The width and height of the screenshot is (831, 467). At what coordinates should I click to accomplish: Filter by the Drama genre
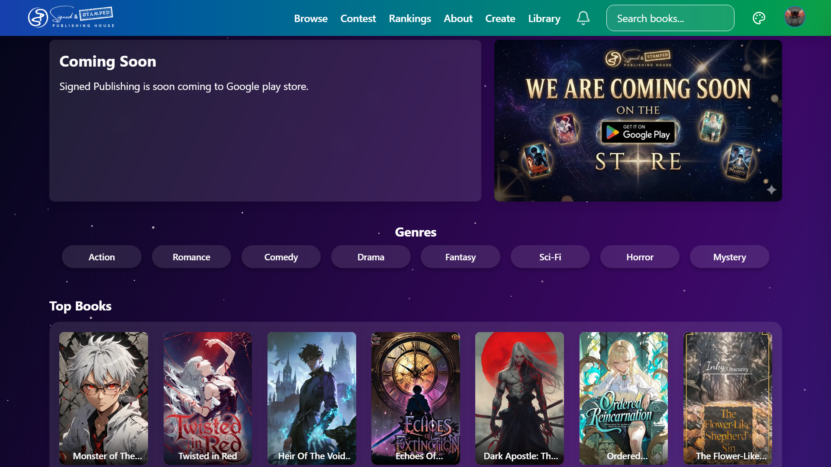(x=371, y=257)
